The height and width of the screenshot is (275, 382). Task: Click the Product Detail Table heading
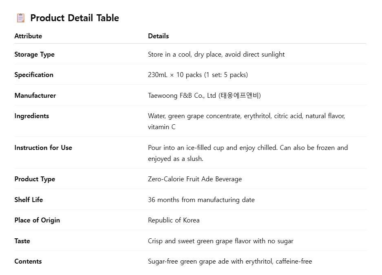pyautogui.click(x=75, y=18)
